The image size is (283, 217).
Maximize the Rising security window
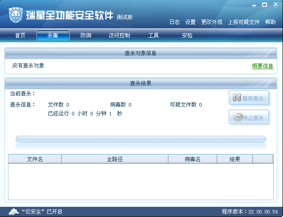[x=265, y=5]
